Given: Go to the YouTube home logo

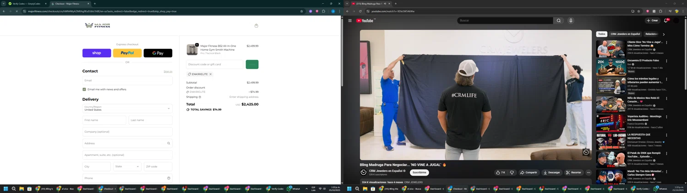Looking at the screenshot, I should pyautogui.click(x=365, y=21).
